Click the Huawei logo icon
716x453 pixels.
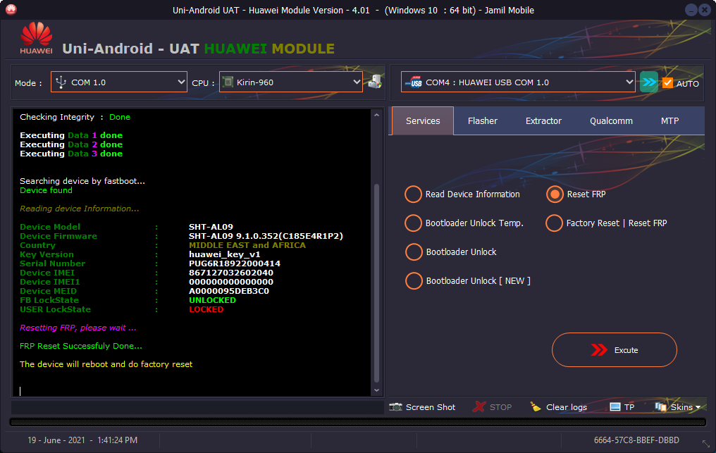[36, 38]
